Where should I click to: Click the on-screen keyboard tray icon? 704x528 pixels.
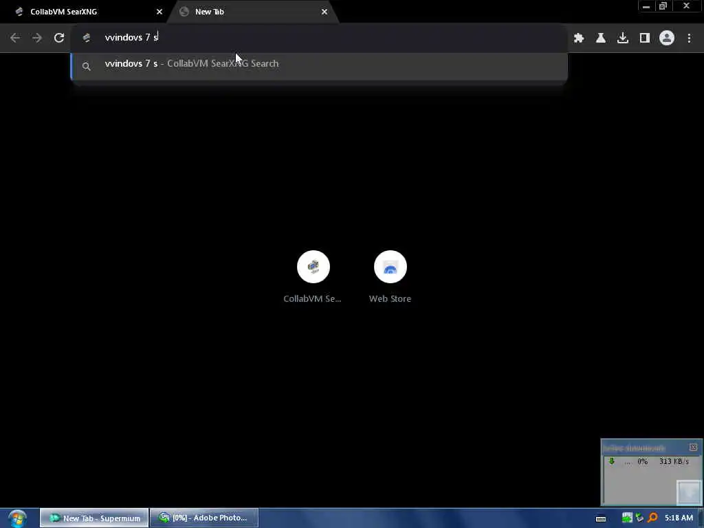point(601,518)
